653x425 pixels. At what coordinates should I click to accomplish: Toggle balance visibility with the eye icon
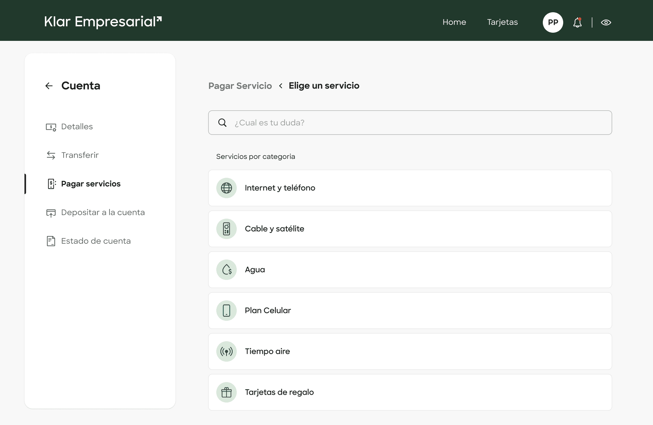click(606, 22)
